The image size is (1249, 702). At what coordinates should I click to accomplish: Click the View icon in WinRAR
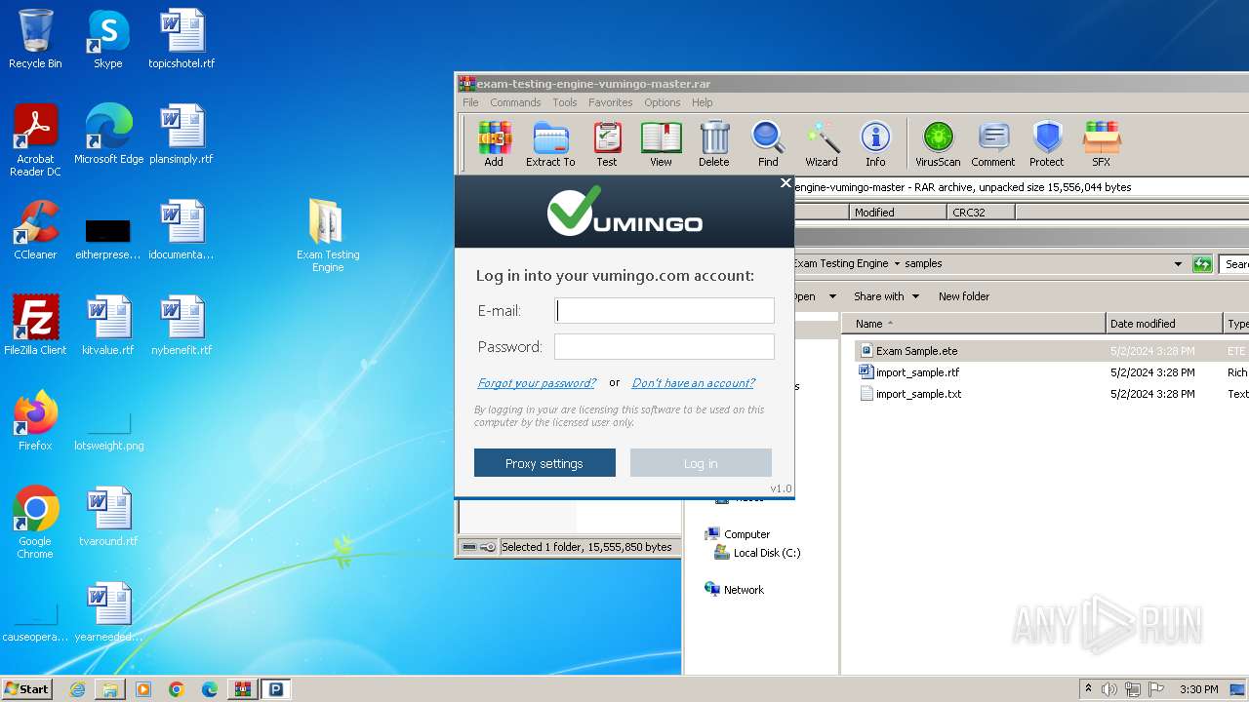661,144
